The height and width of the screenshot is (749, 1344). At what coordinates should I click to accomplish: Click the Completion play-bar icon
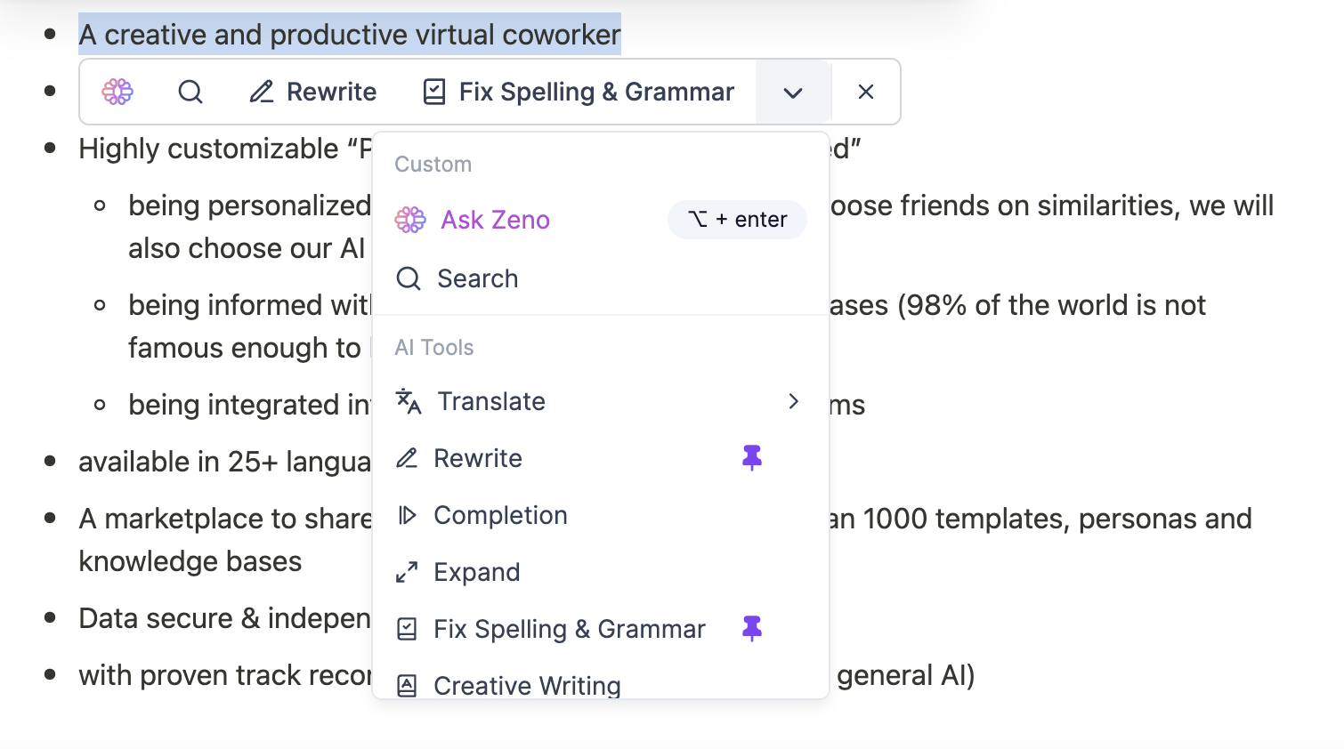point(407,515)
